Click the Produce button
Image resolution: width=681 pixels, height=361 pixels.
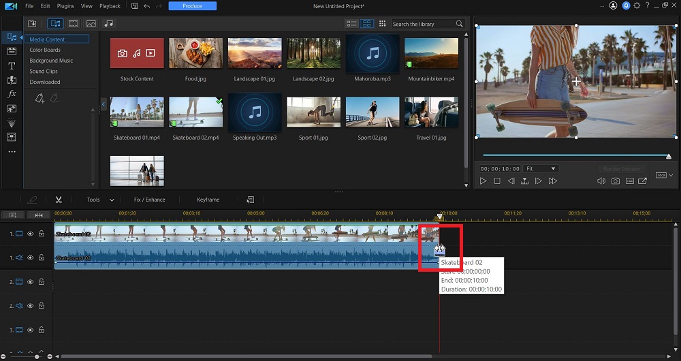click(x=192, y=6)
